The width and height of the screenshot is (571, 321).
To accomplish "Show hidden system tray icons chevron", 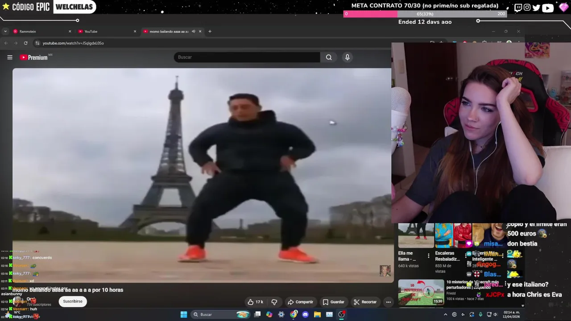I will pos(445,314).
